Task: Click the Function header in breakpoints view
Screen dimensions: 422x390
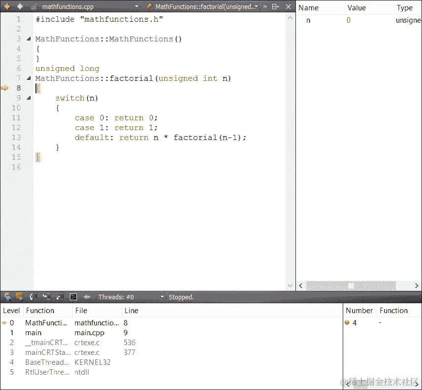Action: tap(393, 311)
